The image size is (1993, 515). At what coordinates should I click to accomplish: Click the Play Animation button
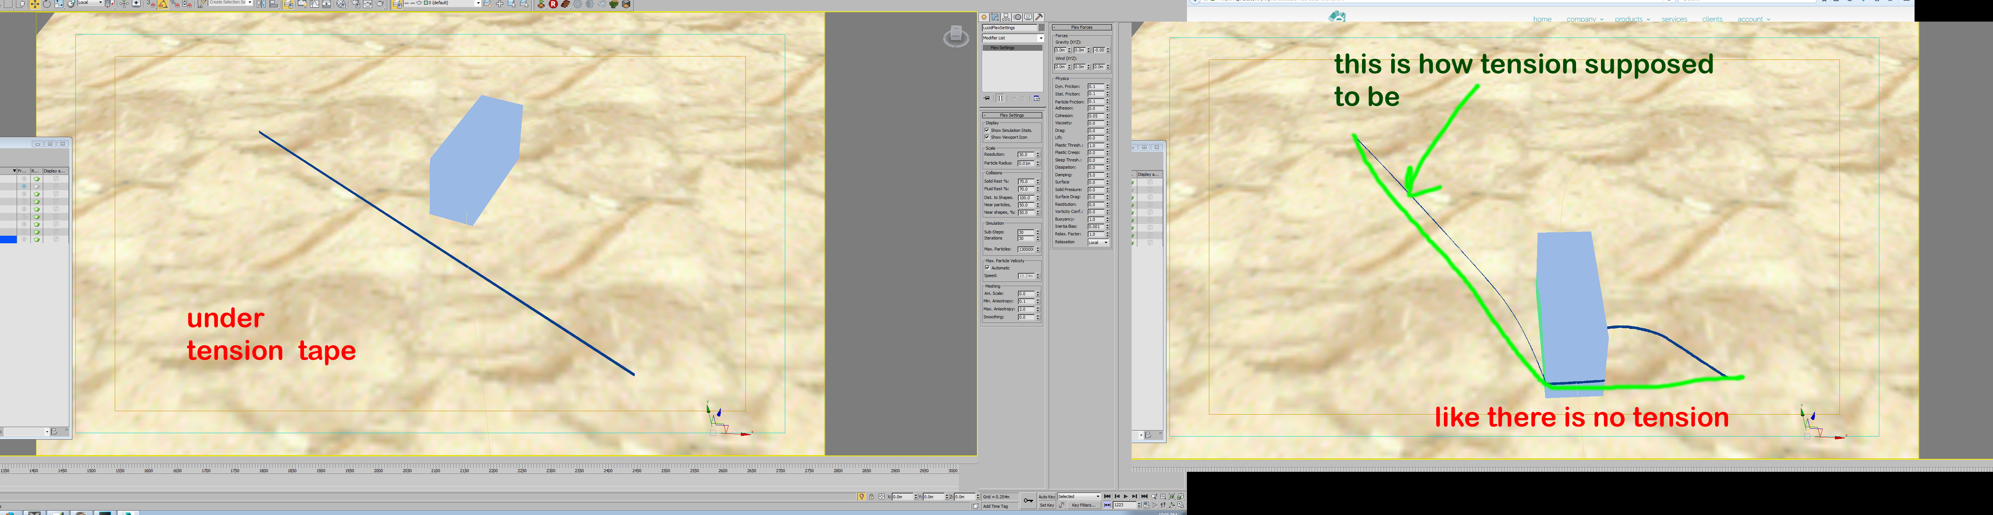(x=1126, y=496)
